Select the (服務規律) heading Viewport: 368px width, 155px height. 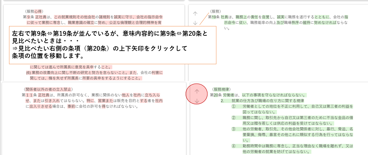(221, 89)
